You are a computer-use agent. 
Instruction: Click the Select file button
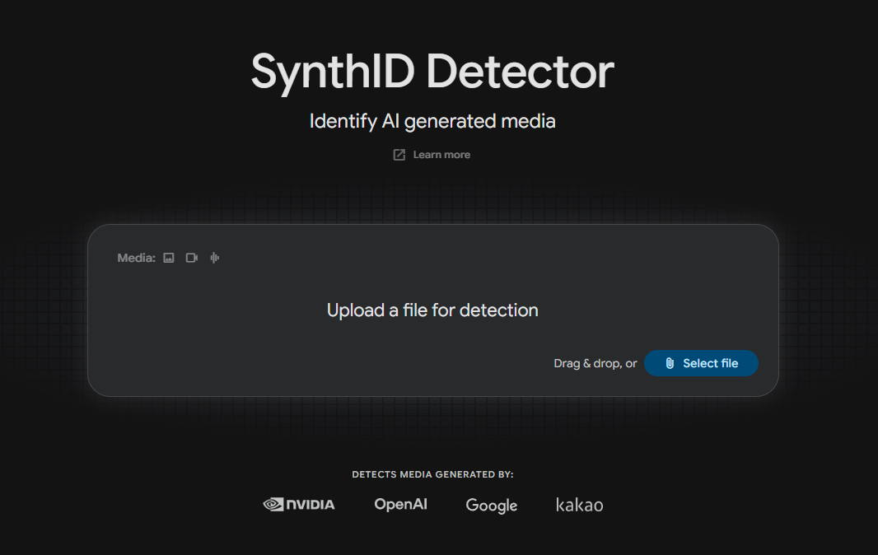701,363
